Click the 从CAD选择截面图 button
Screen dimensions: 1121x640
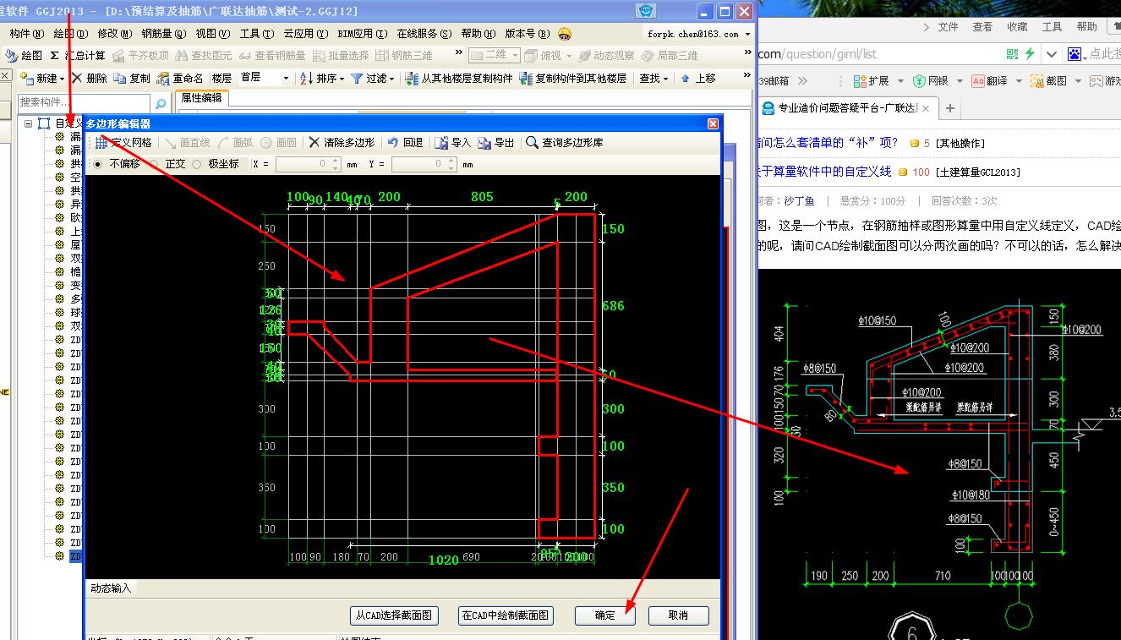point(394,615)
